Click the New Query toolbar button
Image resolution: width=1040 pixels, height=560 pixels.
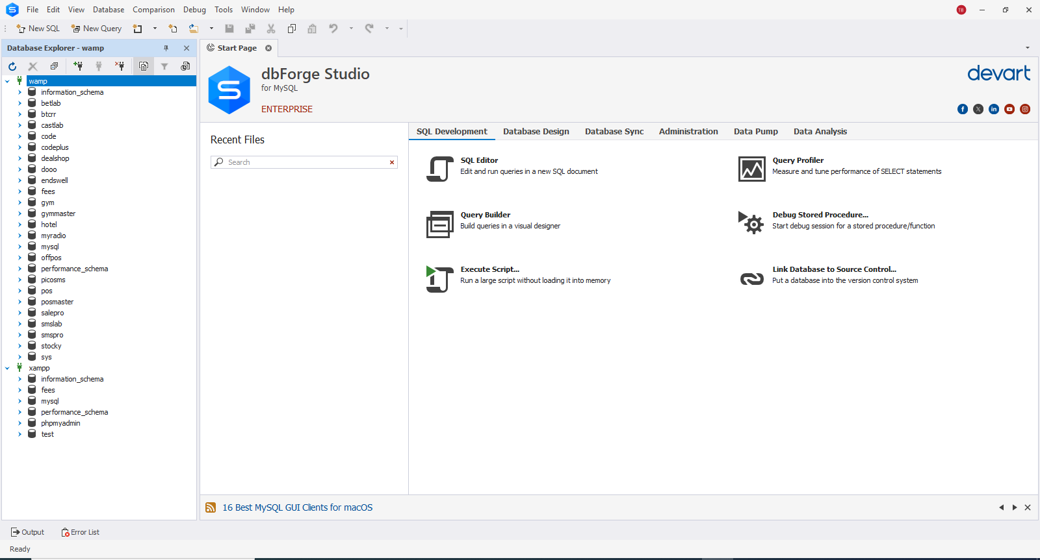(x=96, y=29)
